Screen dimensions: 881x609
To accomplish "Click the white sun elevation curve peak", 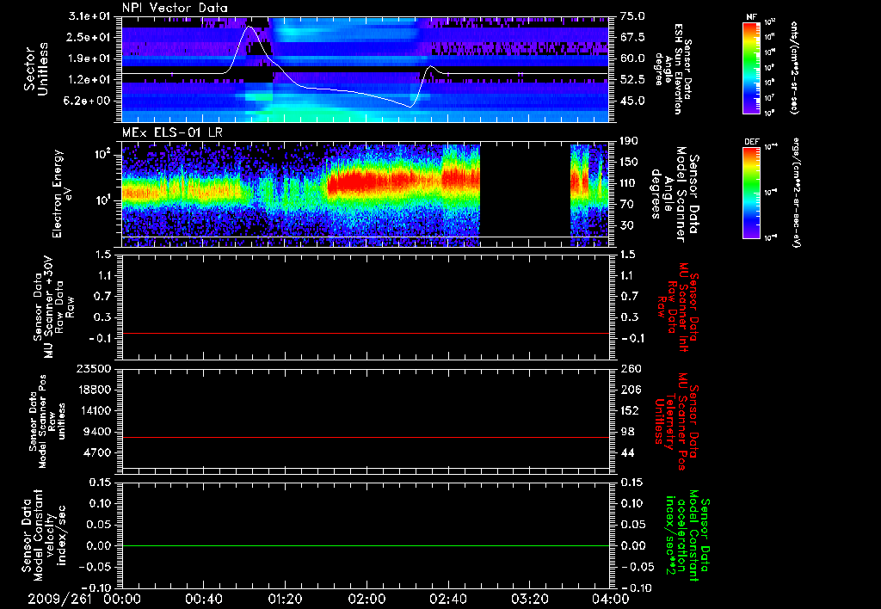I will click(x=249, y=27).
